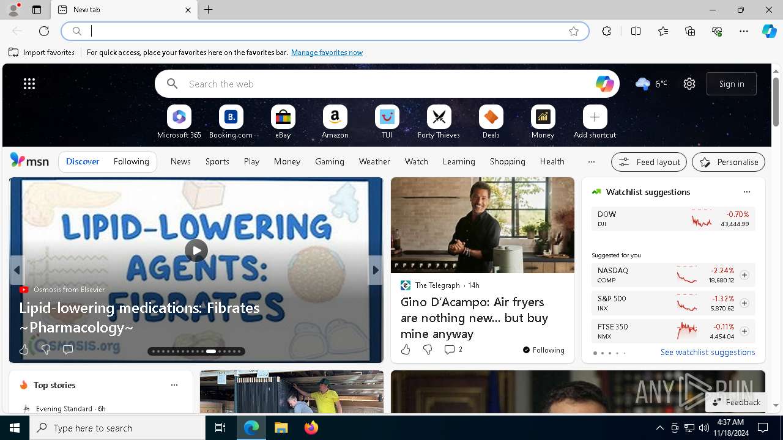This screenshot has height=440, width=783.
Task: Open the Money shortcut tile
Action: pyautogui.click(x=543, y=122)
